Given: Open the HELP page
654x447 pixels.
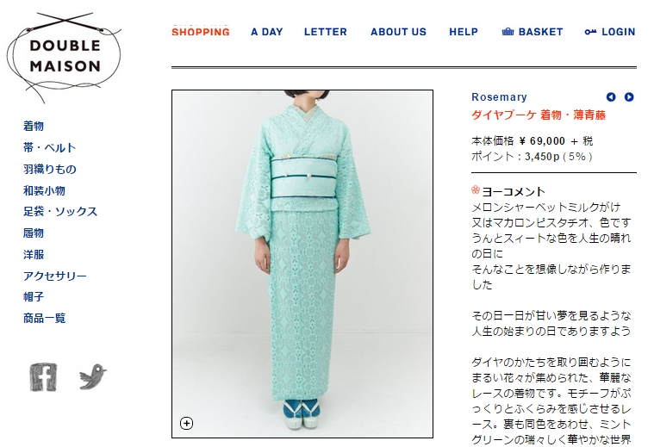Looking at the screenshot, I should 464,32.
